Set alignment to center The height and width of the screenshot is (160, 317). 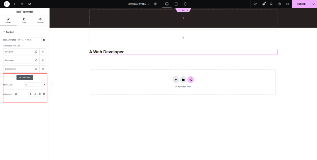[x=35, y=94]
